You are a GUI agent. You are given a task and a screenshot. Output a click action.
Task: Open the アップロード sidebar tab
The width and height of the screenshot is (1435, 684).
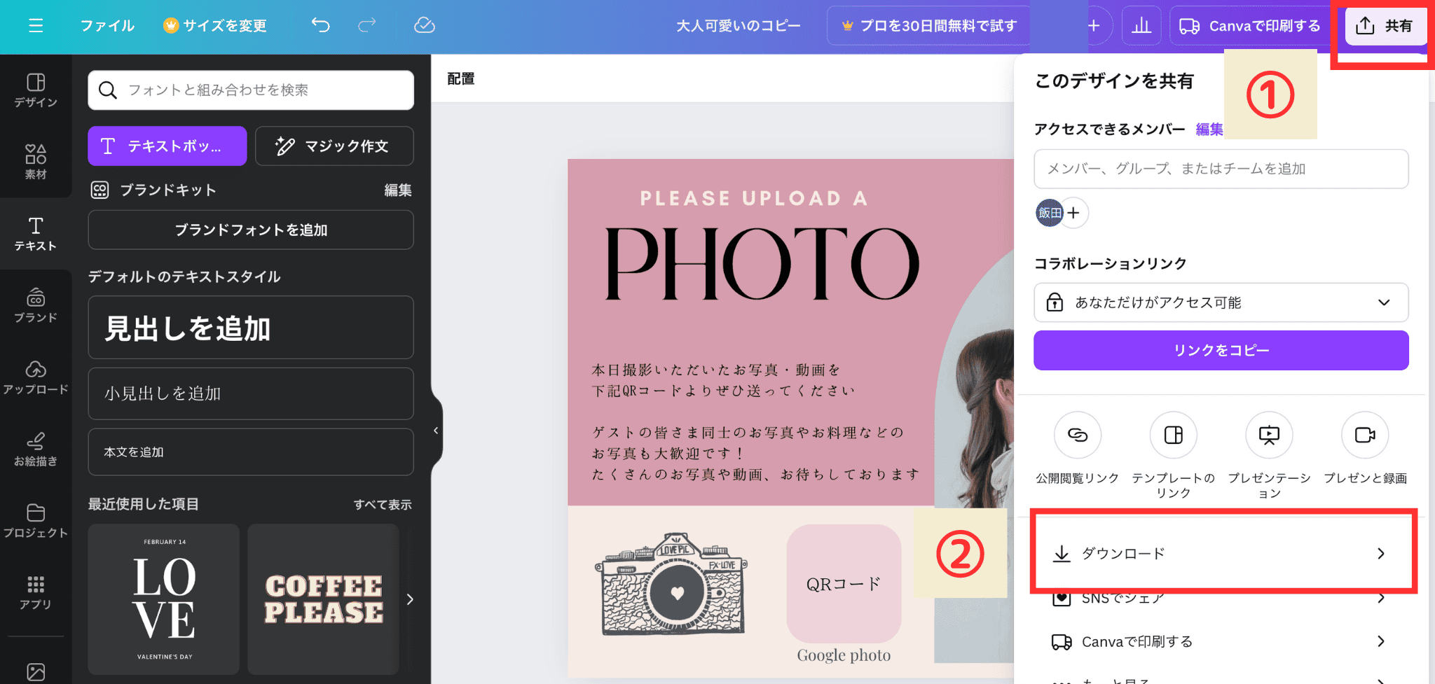pos(36,377)
